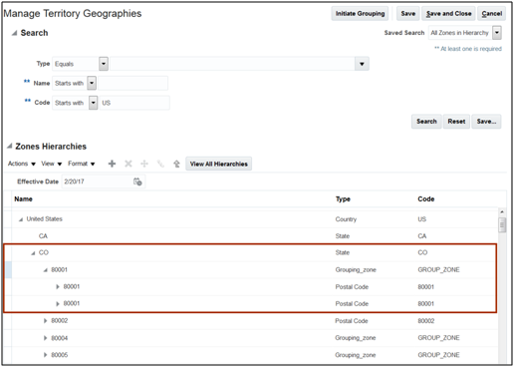515x367 pixels.
Task: Collapse the Search section
Action: [14, 33]
